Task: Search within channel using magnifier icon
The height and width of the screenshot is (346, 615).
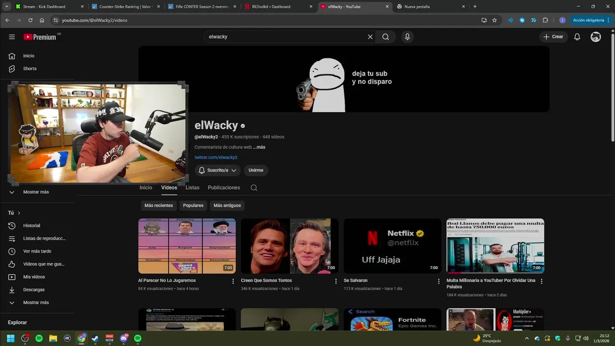Action: point(254,188)
